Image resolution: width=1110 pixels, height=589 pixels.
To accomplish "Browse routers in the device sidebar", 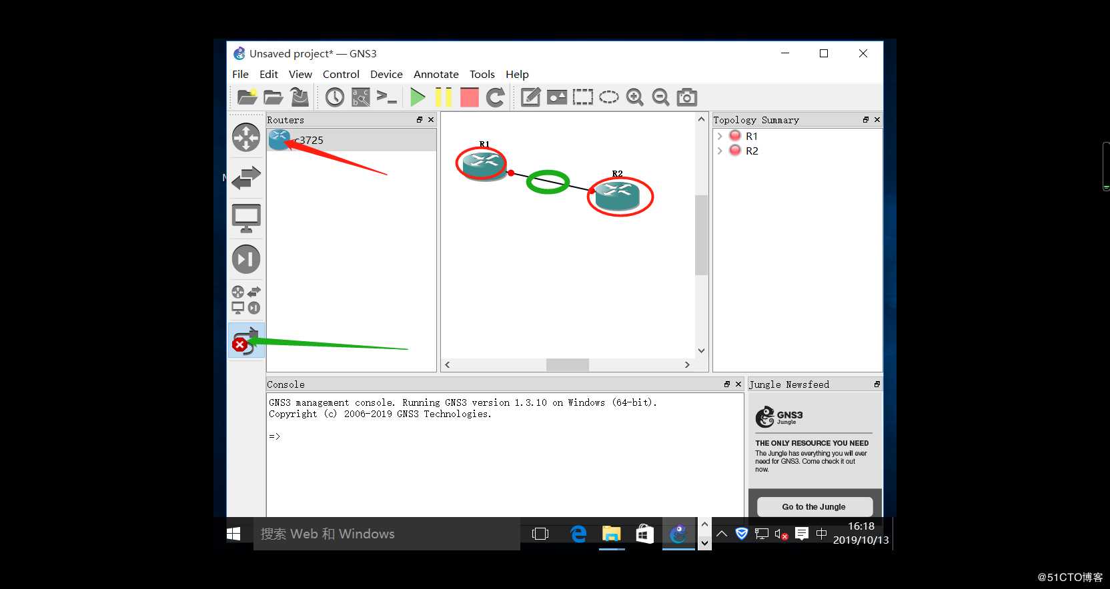I will tap(246, 138).
